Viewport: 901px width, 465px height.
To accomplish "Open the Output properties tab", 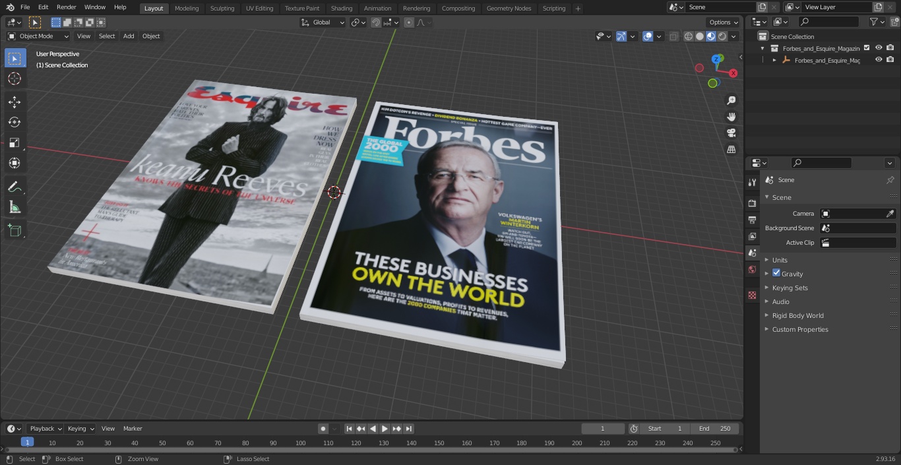I will (752, 220).
